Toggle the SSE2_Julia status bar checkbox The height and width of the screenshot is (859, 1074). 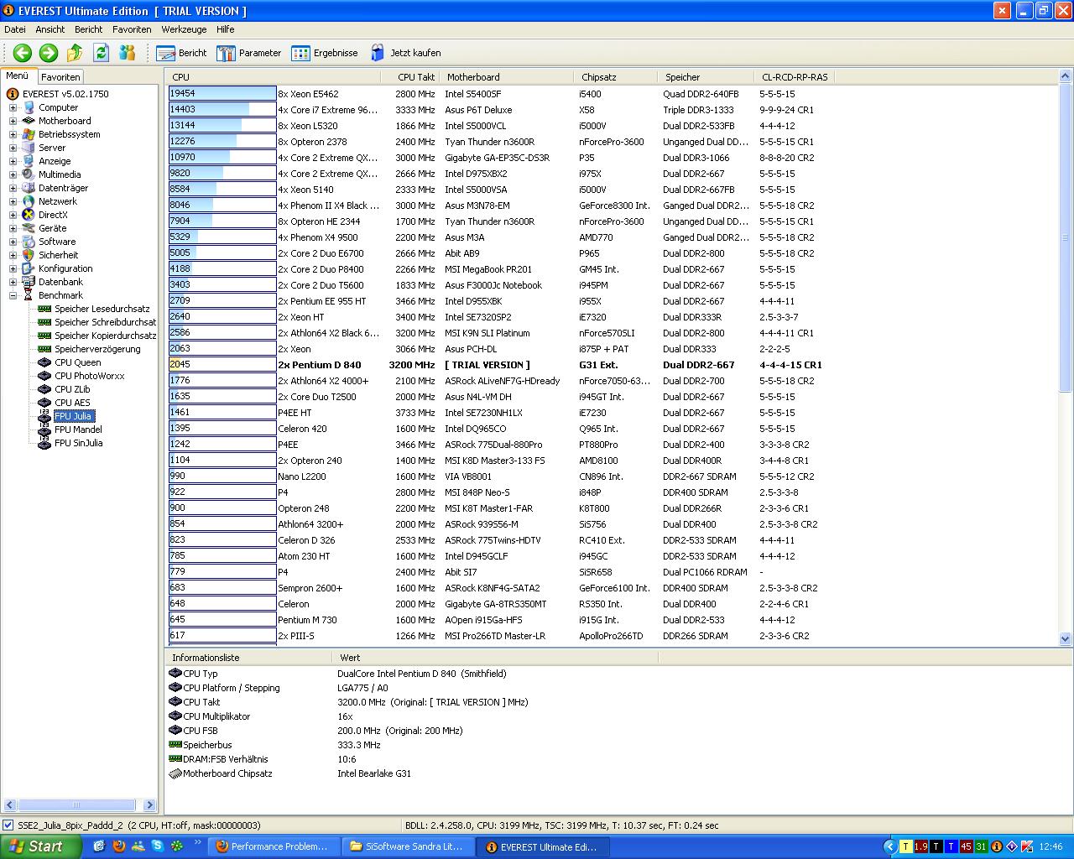8,825
